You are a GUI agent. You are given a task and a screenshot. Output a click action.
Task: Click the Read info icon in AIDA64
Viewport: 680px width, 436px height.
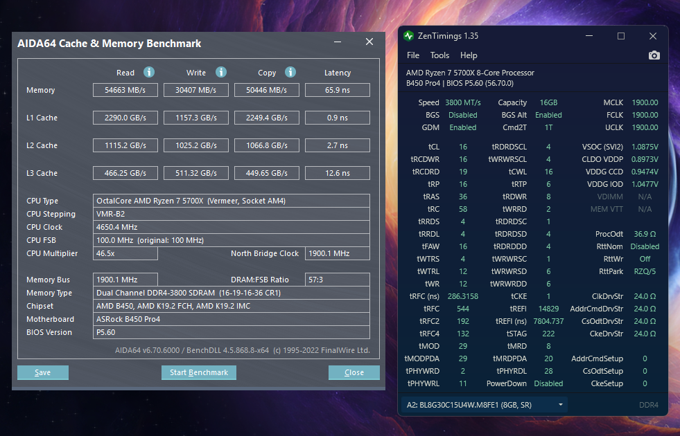pyautogui.click(x=149, y=72)
